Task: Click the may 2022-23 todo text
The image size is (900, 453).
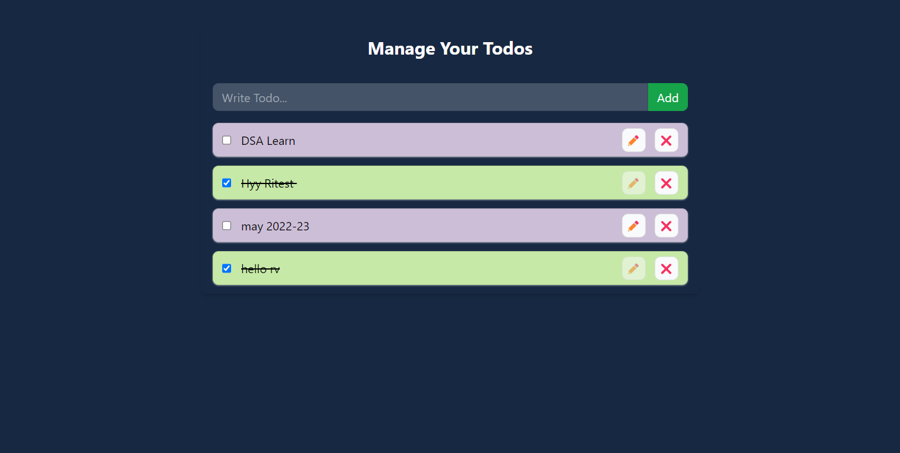Action: 275,226
